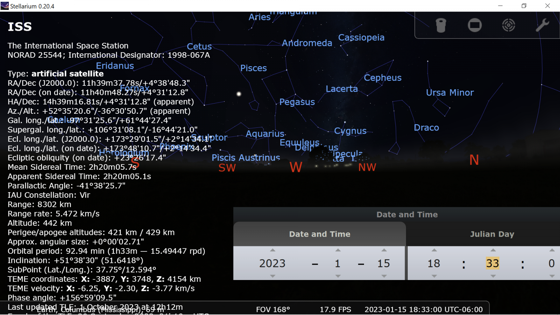Toggle the Telrad sight overlay

click(508, 25)
